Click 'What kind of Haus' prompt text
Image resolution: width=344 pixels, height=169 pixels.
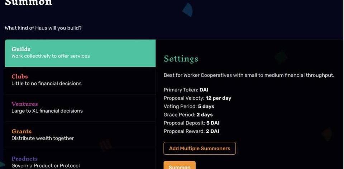[x=43, y=28]
